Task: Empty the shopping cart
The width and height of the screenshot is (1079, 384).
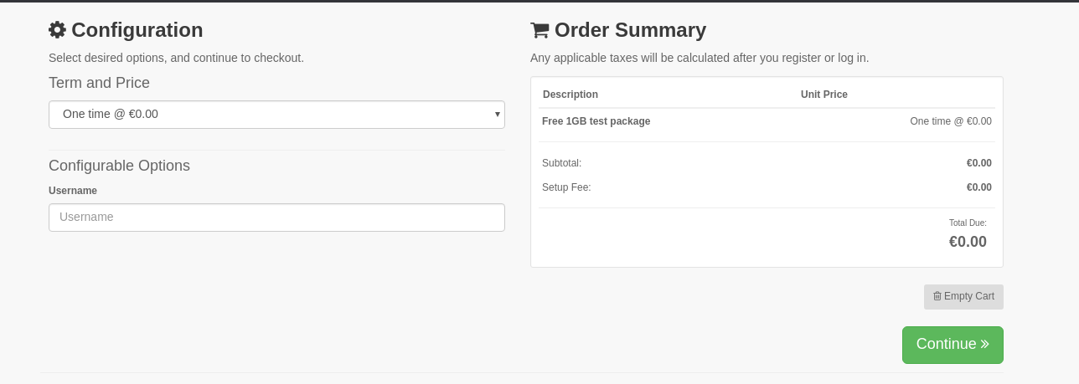Action: coord(963,297)
